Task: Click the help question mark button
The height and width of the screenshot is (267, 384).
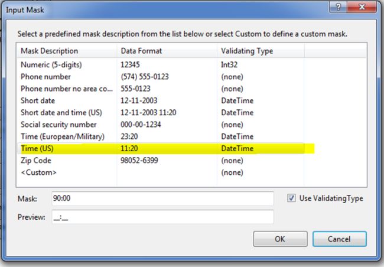Action: tap(337, 6)
